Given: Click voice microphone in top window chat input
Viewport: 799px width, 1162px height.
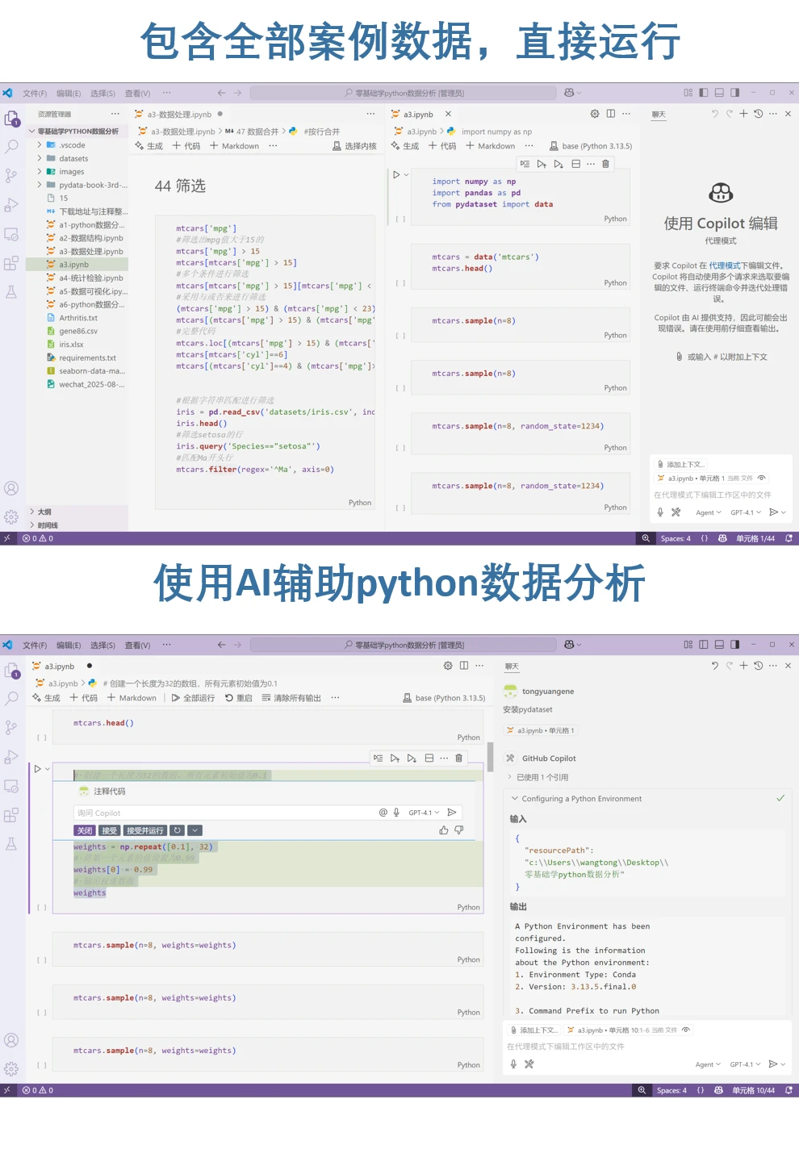Looking at the screenshot, I should 660,512.
